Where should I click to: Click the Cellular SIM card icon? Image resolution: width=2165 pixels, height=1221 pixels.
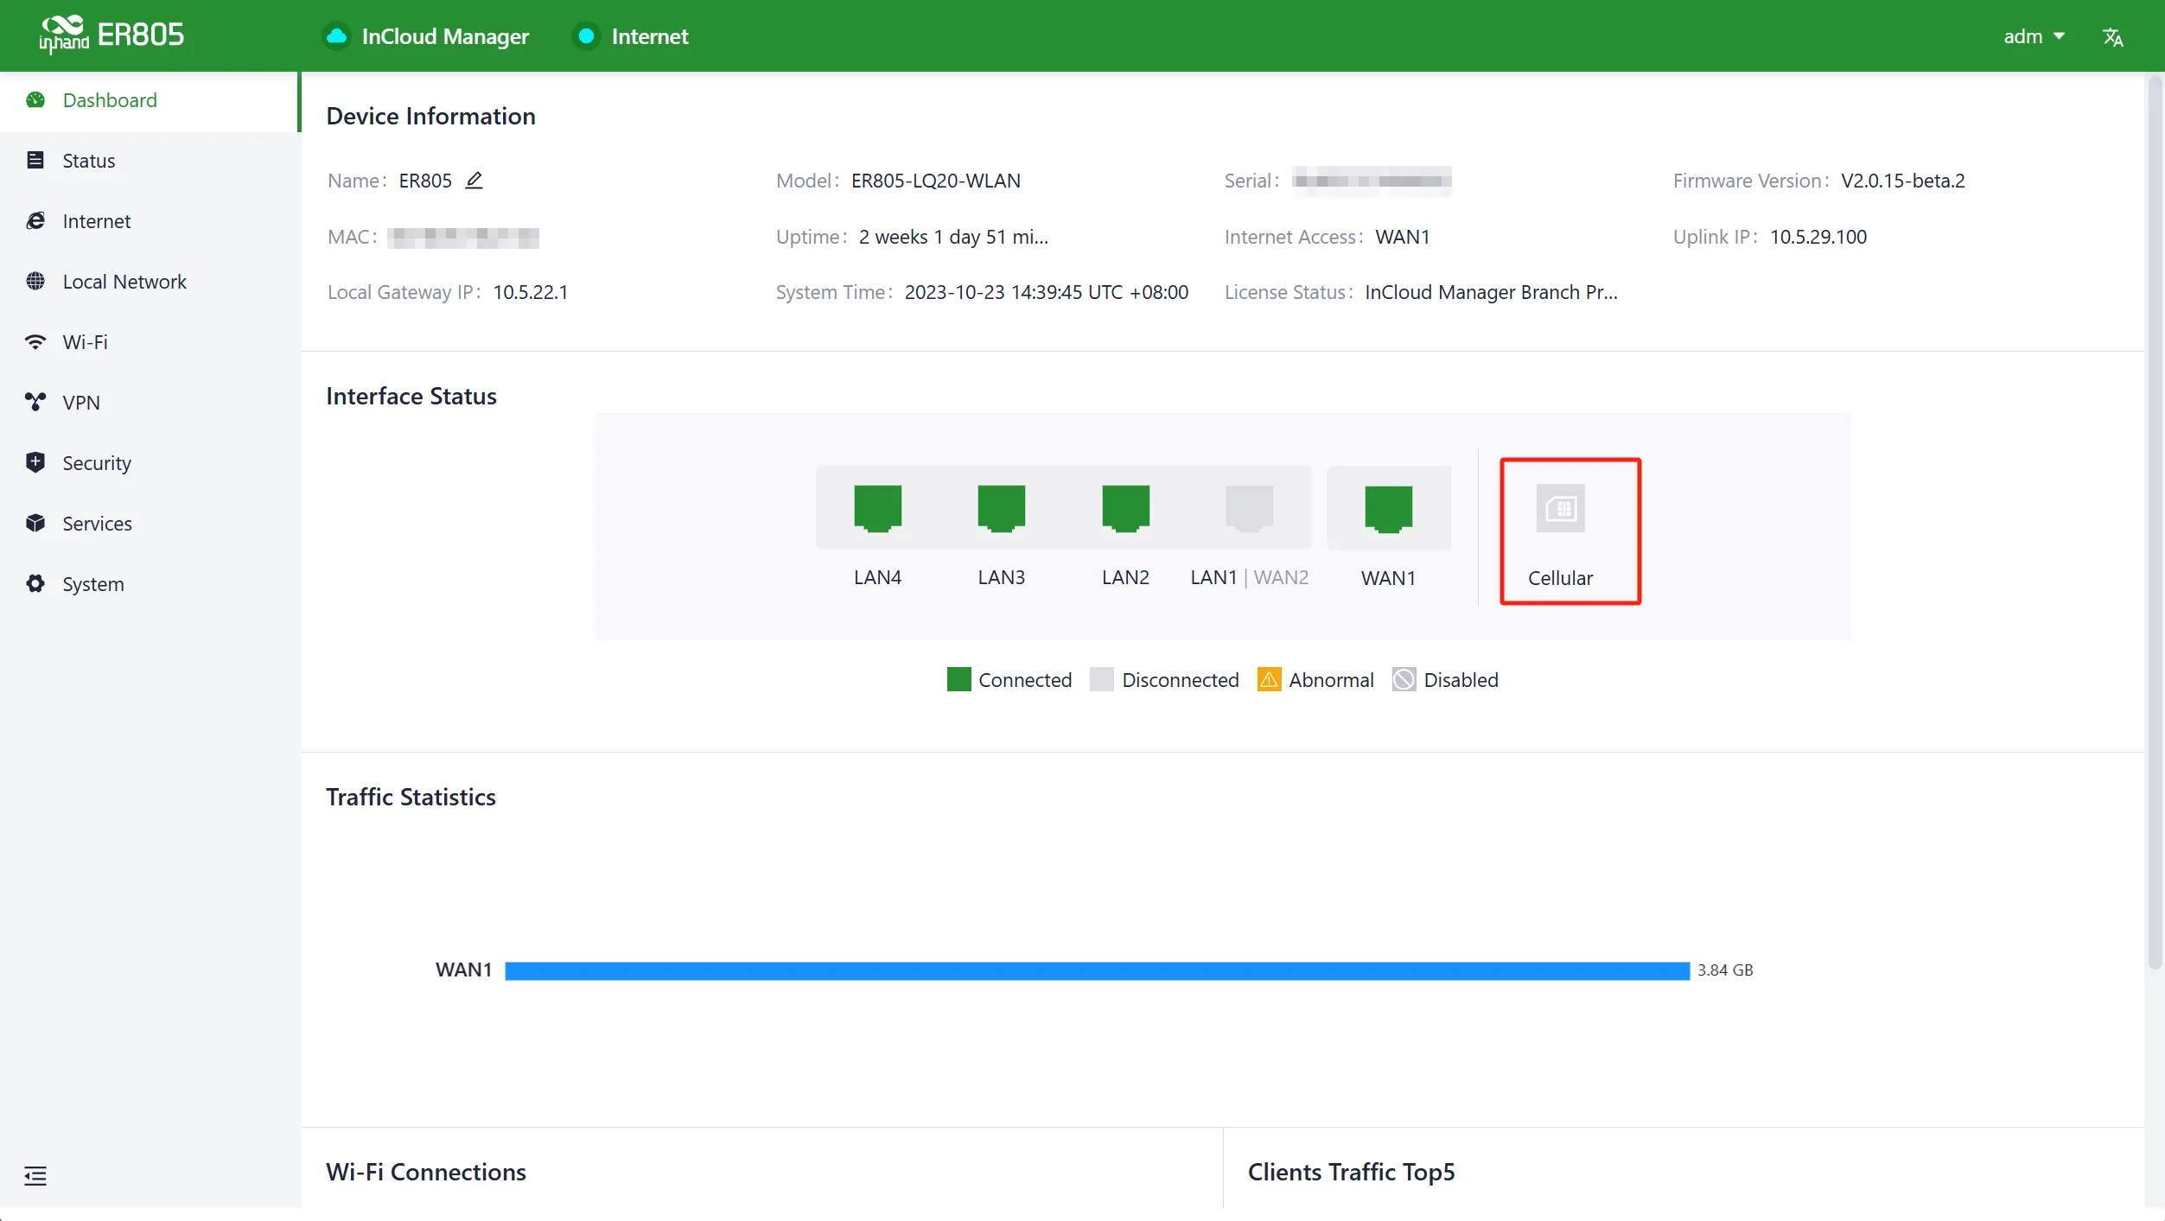(x=1561, y=509)
